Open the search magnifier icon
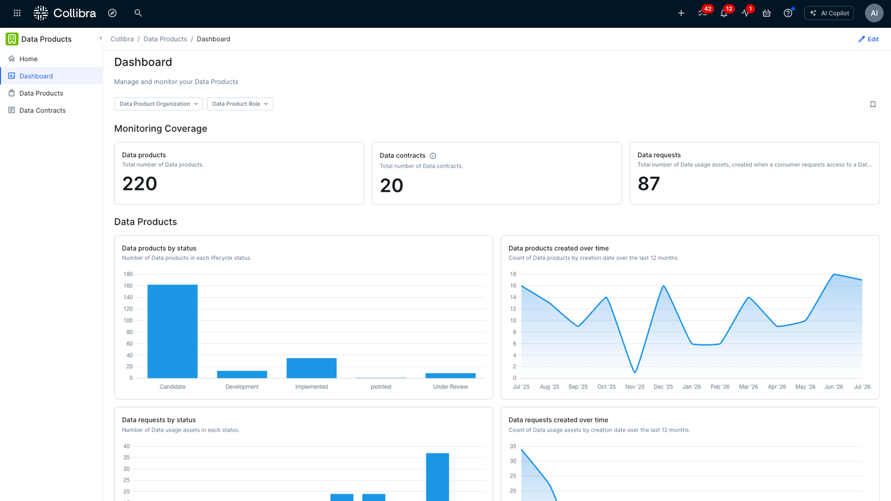Screen dimensions: 891x501 (138, 13)
